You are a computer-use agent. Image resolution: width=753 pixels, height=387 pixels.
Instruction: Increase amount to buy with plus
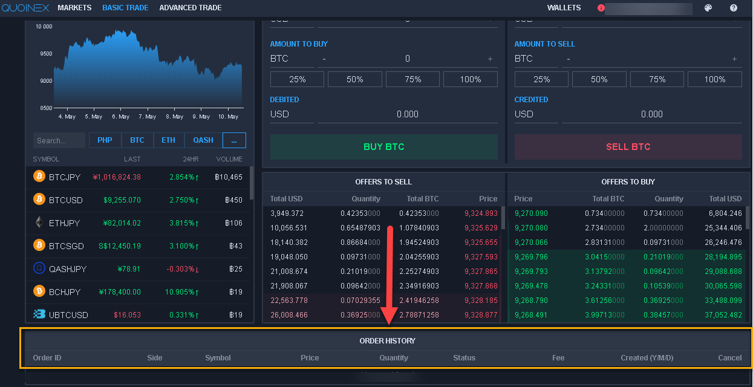(490, 59)
